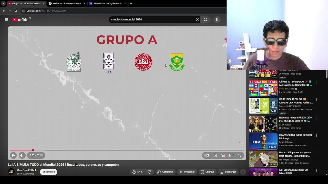Go back in the browser
This screenshot has width=328, height=184.
4,11
